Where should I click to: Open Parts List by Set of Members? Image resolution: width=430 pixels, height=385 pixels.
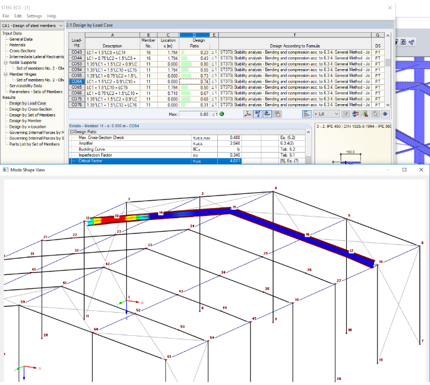35,144
